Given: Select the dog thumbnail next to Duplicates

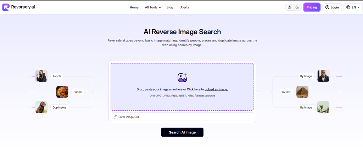Looking at the screenshot, I should tap(41, 107).
